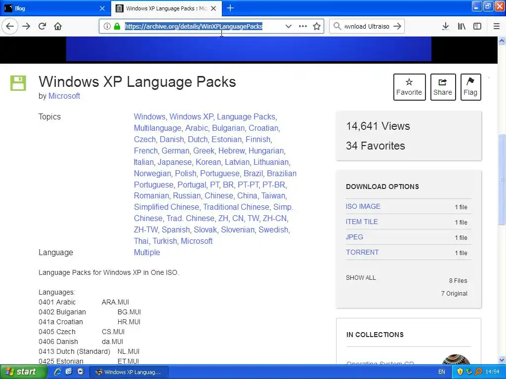Open page actions three-dot menu

(303, 27)
